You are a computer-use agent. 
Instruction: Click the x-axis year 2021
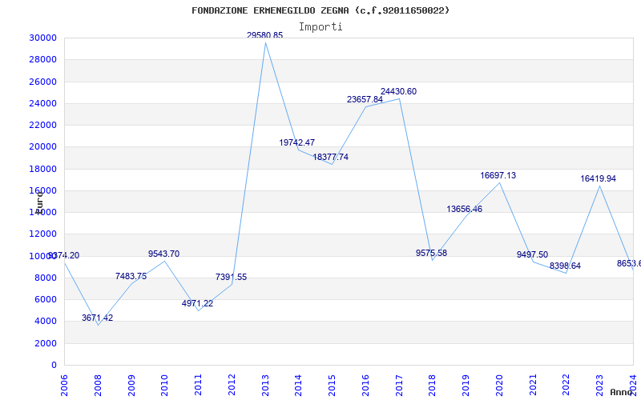coord(533,386)
